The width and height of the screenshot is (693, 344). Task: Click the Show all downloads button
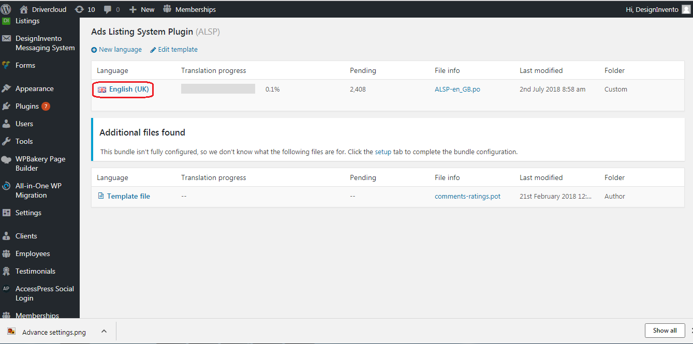pos(665,331)
